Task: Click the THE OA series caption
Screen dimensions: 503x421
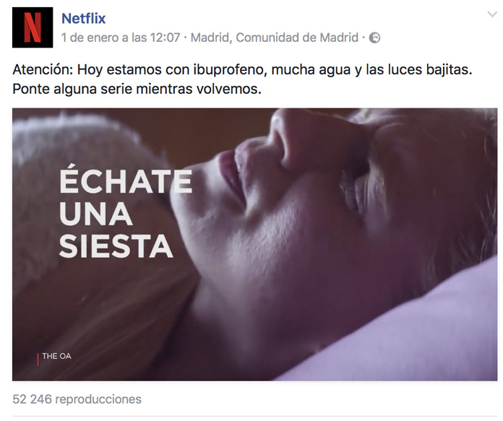Action: [57, 356]
